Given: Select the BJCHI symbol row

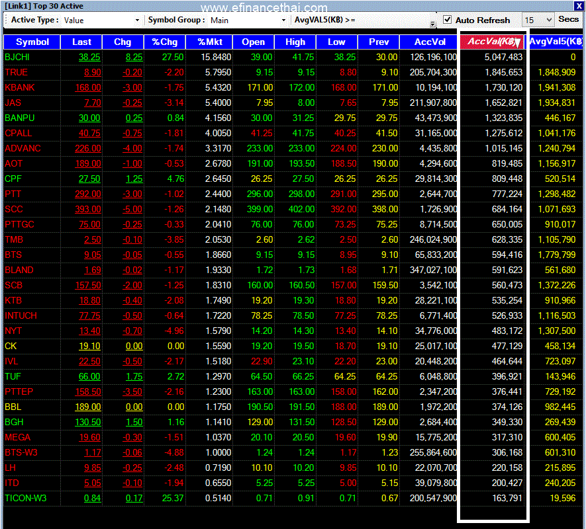Looking at the screenshot, I should [x=293, y=57].
